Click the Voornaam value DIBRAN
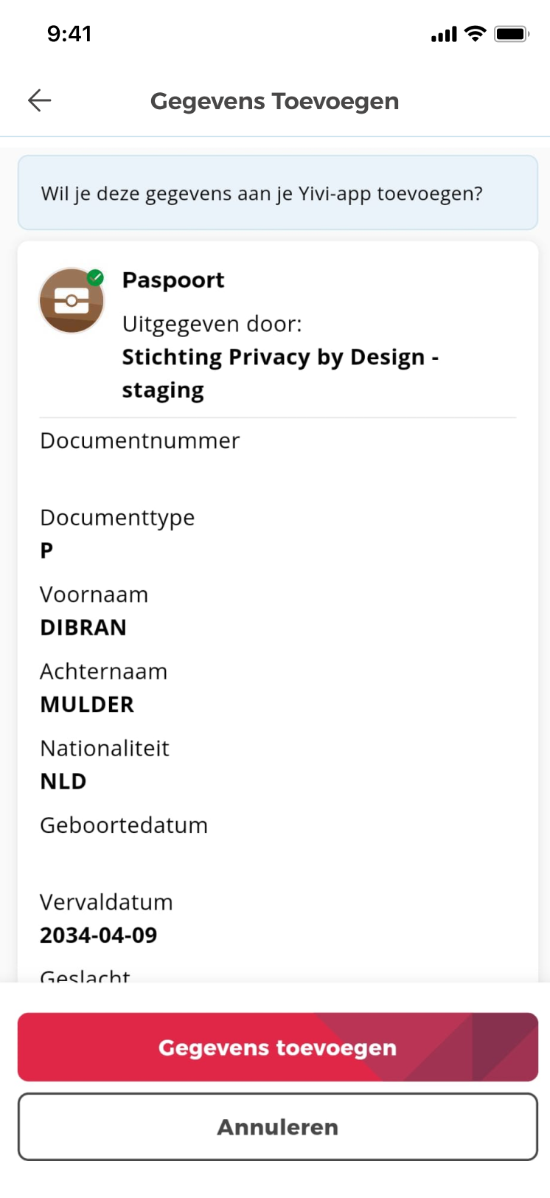550x1198 pixels. point(83,628)
